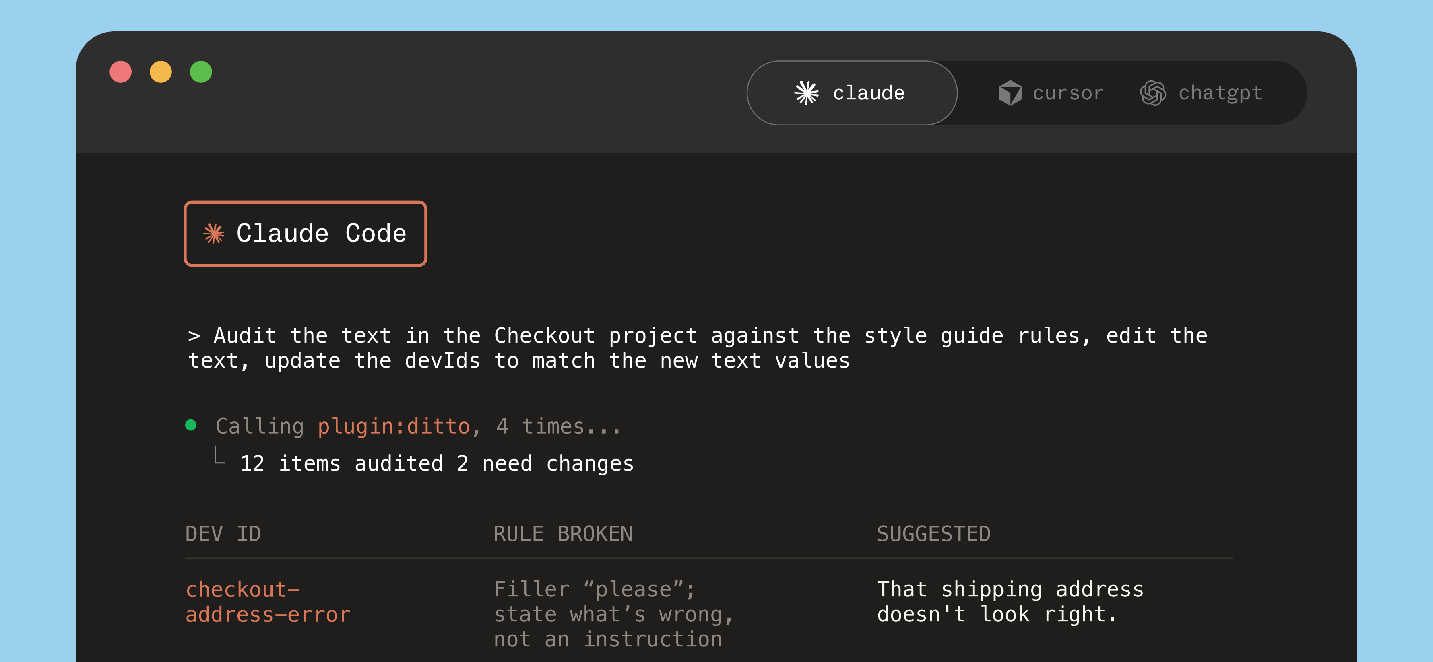1433x662 pixels.
Task: Switch to the chatgpt tab
Action: [x=1201, y=93]
